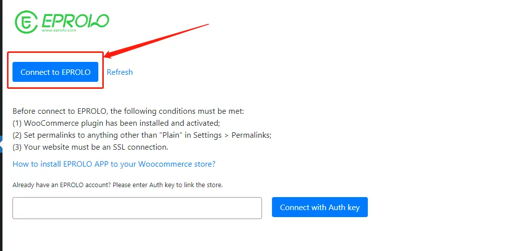Click the permalinks condition line
The image size is (529, 251).
[x=142, y=135]
